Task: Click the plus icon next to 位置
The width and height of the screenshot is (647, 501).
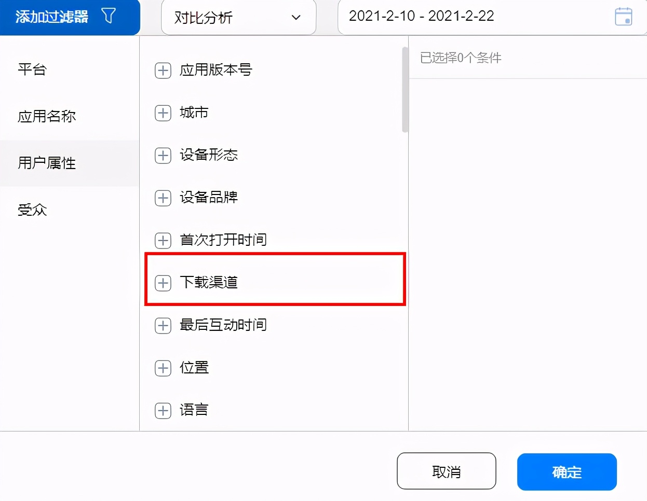Action: (163, 368)
